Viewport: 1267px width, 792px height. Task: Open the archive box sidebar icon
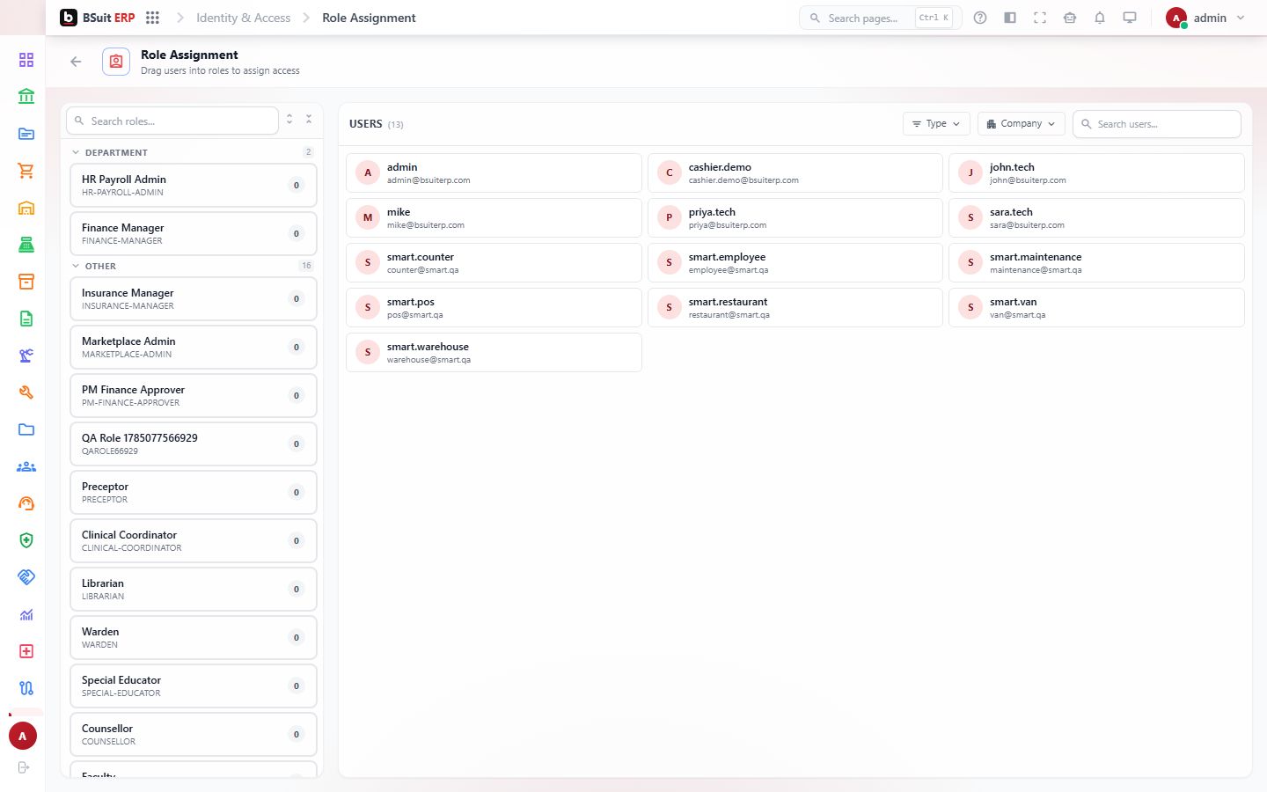[x=26, y=282]
